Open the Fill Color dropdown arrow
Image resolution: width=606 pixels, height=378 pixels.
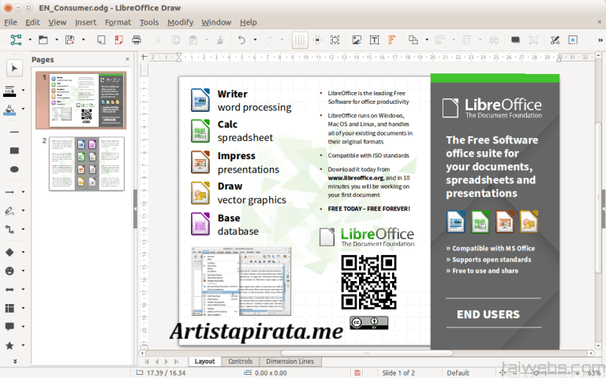coord(23,109)
